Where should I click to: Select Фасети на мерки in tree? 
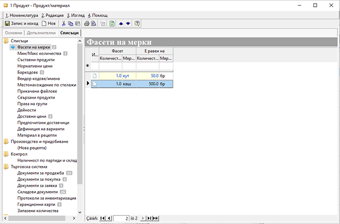[34, 47]
